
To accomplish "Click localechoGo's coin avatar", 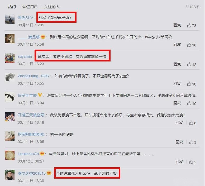I will pyautogui.click(x=10, y=155).
